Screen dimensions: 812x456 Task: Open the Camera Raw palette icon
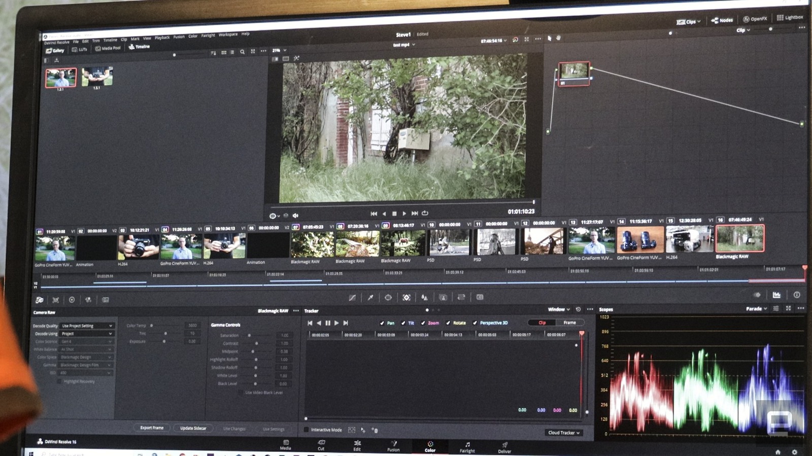pos(40,300)
